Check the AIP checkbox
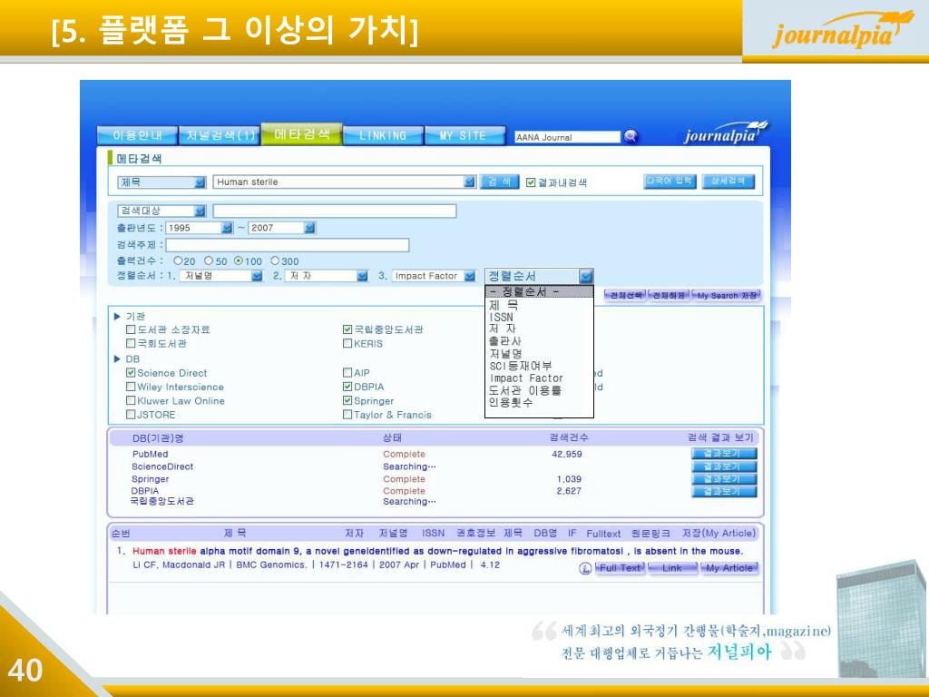 347,373
